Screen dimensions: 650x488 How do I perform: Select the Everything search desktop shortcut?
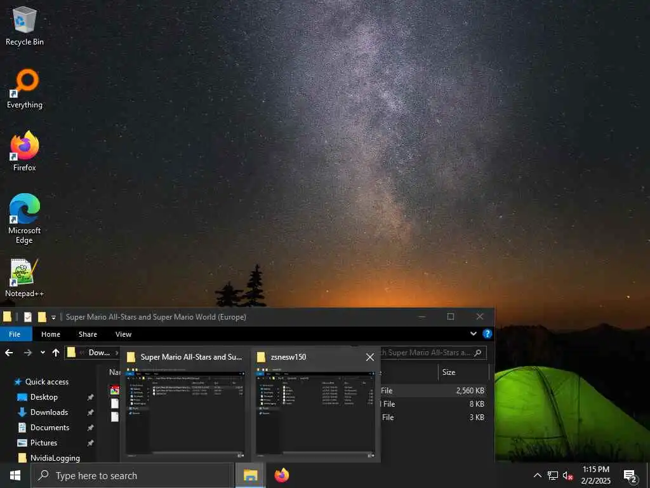pos(25,89)
